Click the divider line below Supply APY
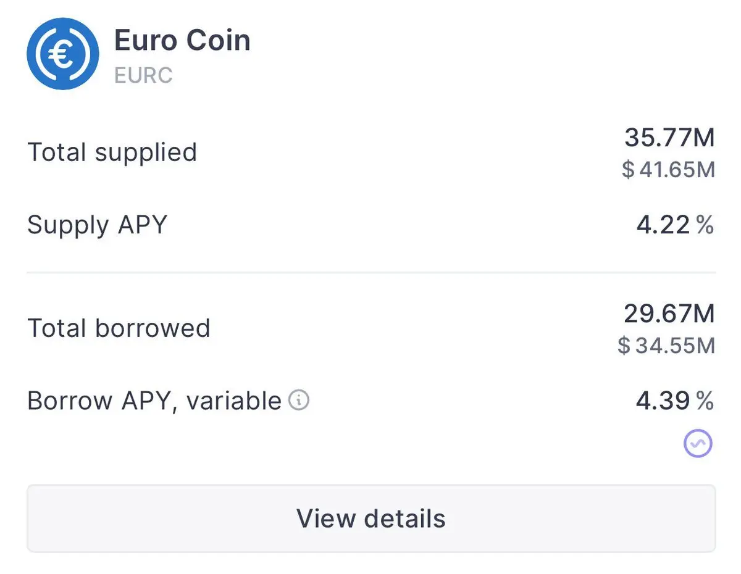 click(x=371, y=272)
